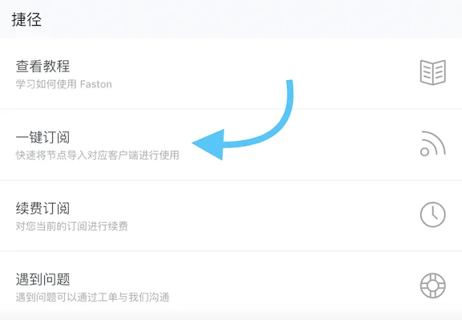Open the lifebuoy support icon
This screenshot has width=462, height=320.
coord(433,286)
